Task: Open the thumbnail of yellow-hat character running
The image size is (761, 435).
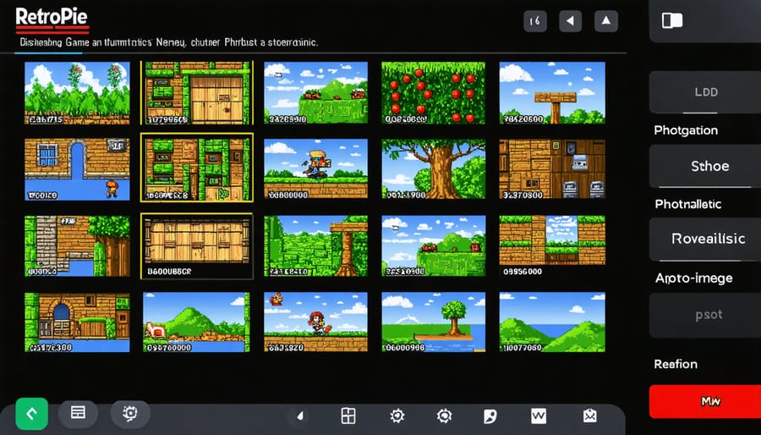Action: tap(315, 169)
